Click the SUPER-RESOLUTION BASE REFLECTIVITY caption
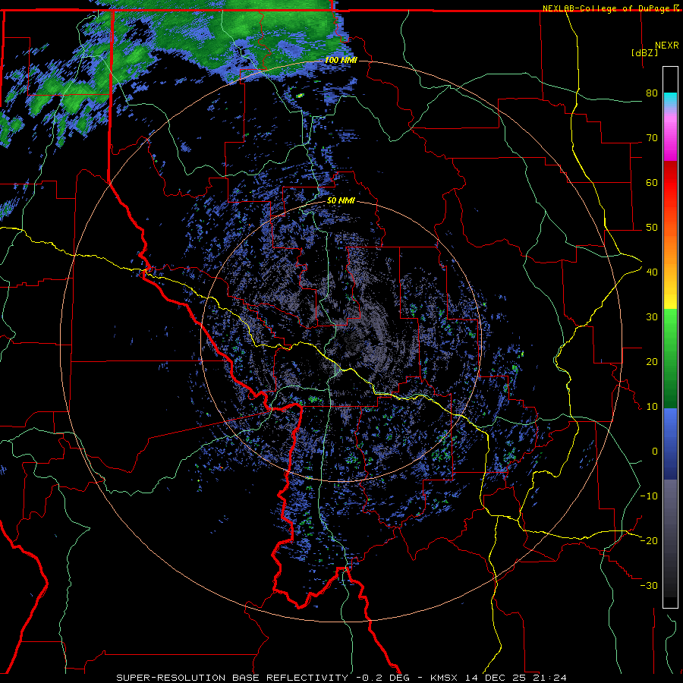This screenshot has width=683, height=683. click(x=232, y=678)
